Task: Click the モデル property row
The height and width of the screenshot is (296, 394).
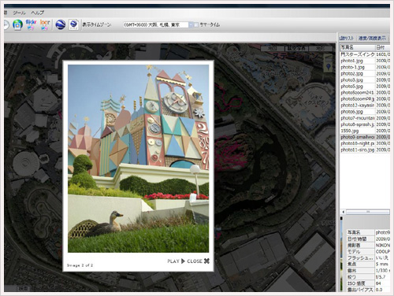Action: (x=368, y=251)
